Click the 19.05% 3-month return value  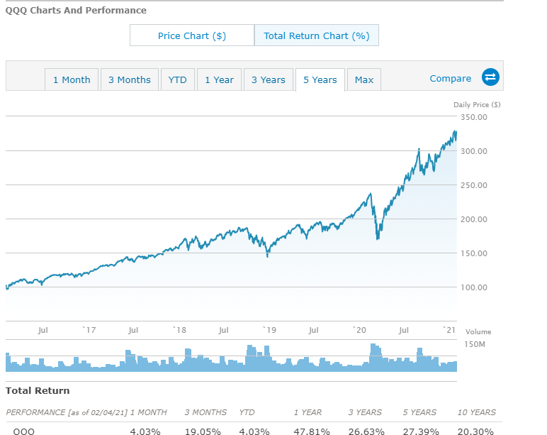(203, 431)
